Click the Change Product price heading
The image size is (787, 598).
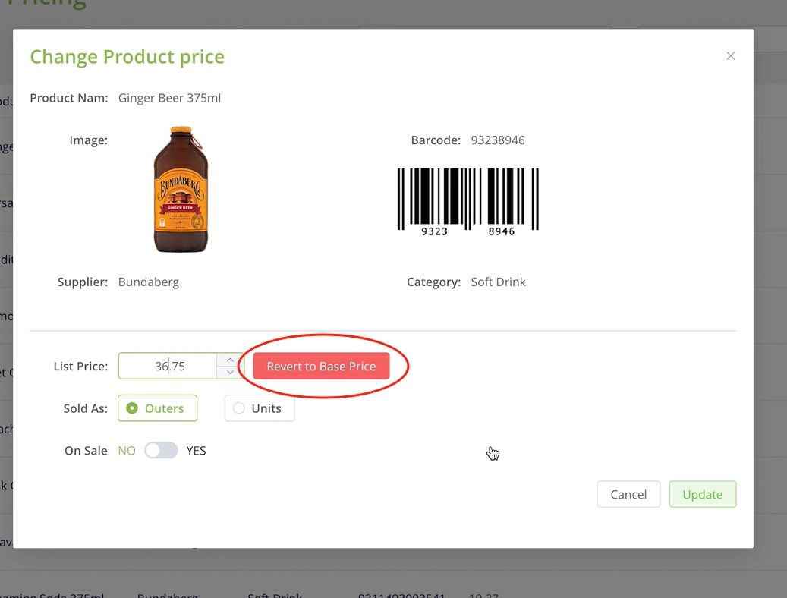tap(127, 57)
